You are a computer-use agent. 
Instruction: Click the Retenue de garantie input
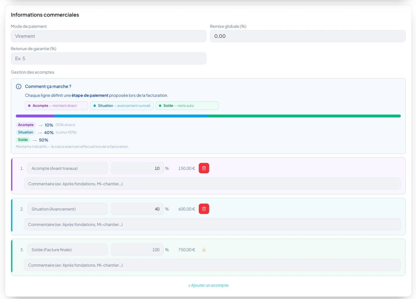pos(108,58)
